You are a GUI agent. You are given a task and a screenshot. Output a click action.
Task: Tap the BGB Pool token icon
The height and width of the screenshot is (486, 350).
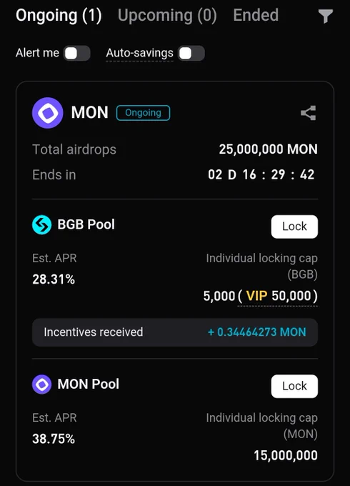point(42,224)
